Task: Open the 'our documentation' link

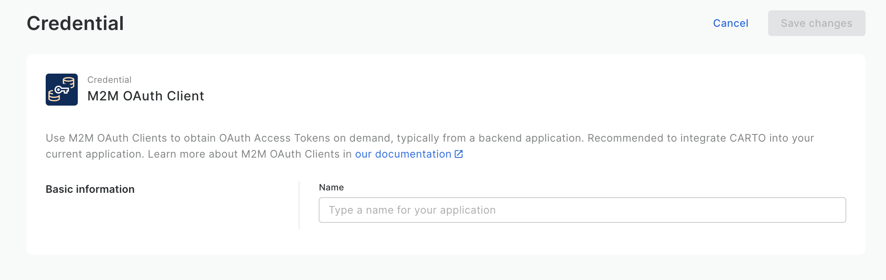Action: pyautogui.click(x=403, y=154)
